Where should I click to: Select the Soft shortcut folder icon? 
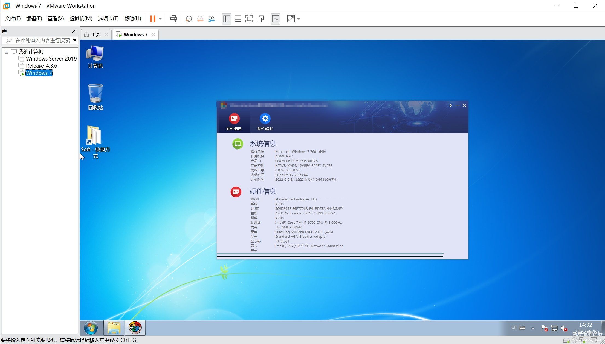pyautogui.click(x=95, y=142)
